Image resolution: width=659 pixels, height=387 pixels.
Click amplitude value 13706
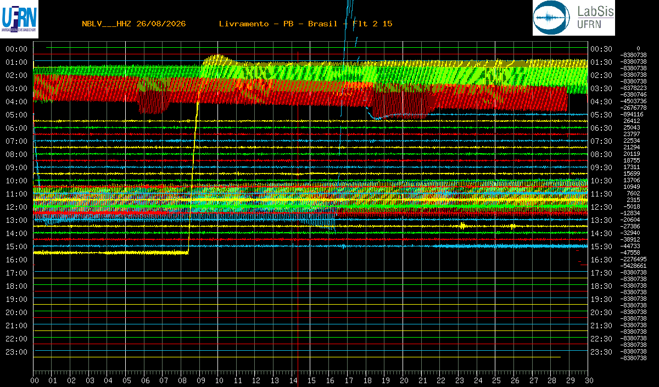coord(632,180)
